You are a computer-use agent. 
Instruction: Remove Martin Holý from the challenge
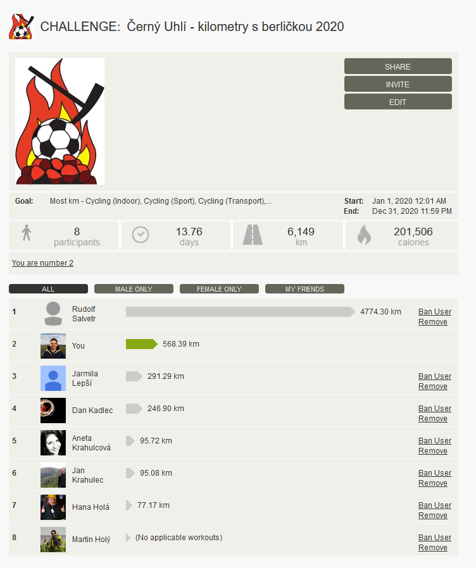coord(432,548)
